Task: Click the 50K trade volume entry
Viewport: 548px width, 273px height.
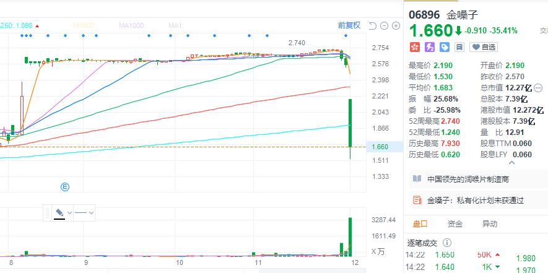Action: (484, 255)
